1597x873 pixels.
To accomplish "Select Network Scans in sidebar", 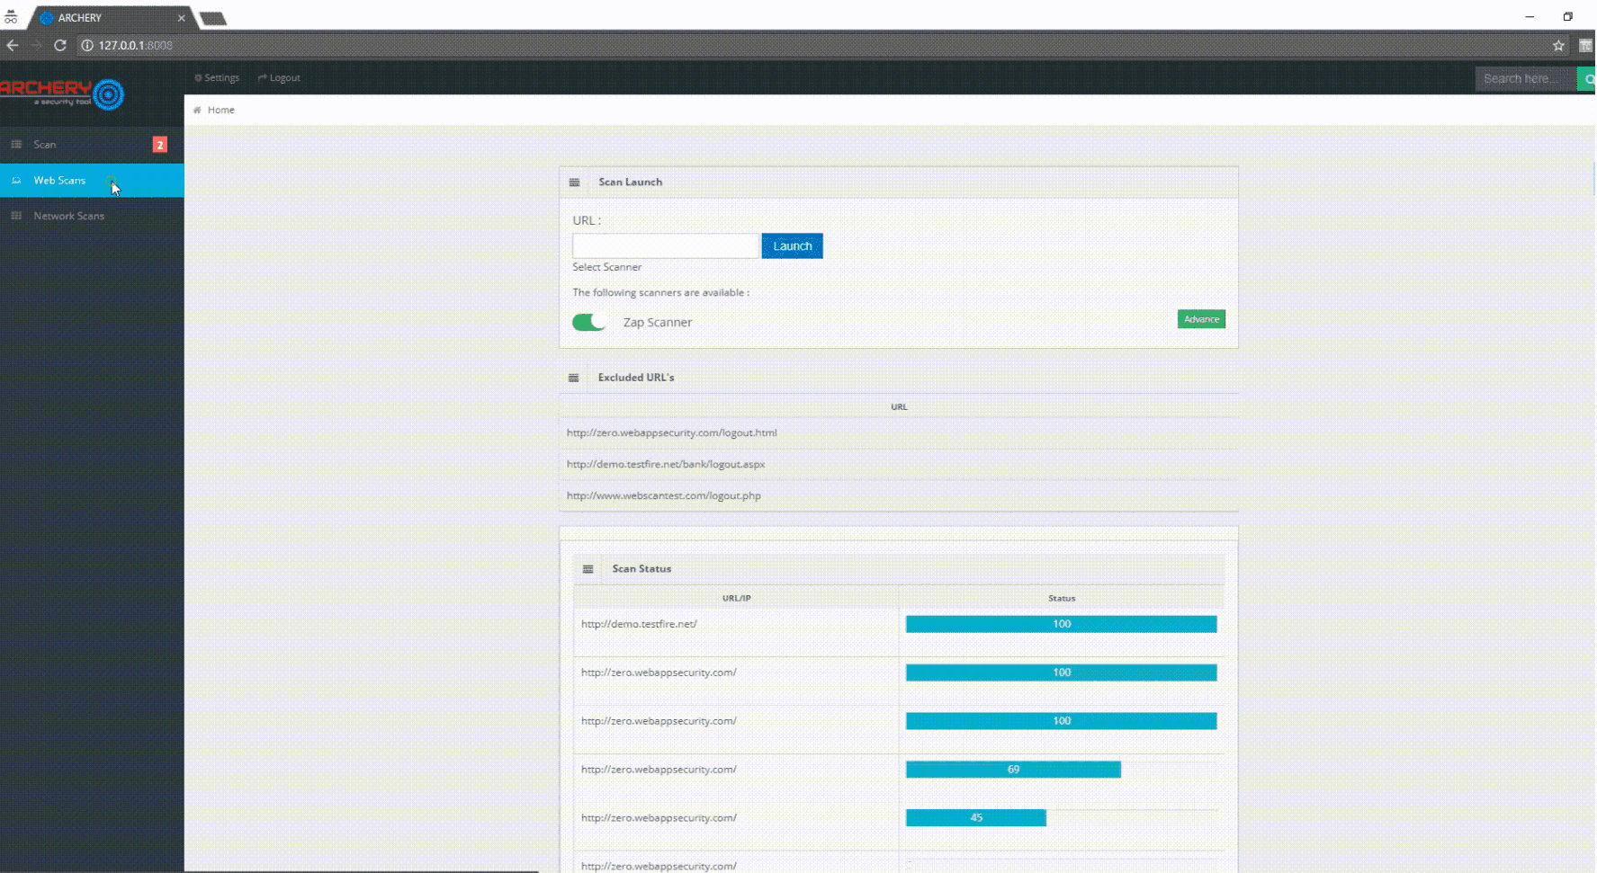I will click(92, 216).
